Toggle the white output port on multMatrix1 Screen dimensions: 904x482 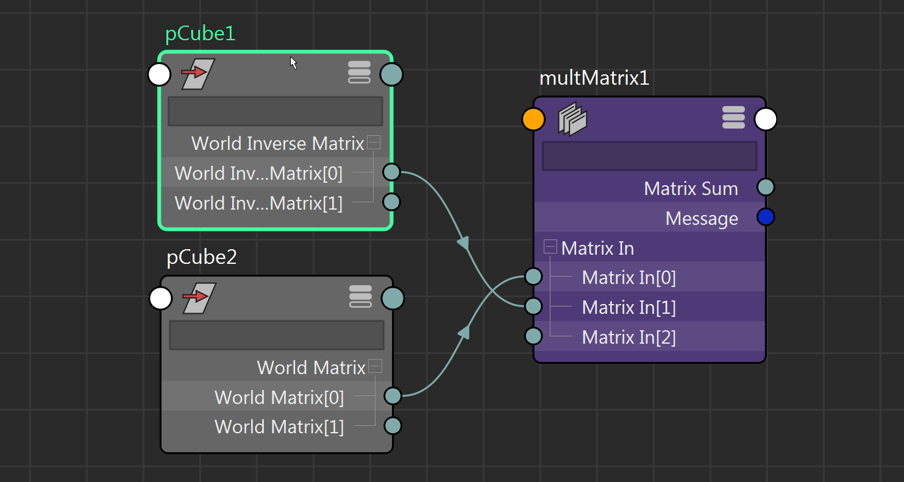click(766, 119)
